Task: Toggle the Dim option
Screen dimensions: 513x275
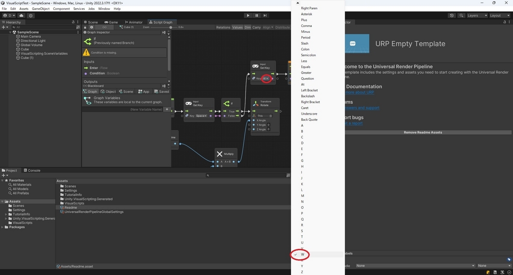Action: point(248,27)
